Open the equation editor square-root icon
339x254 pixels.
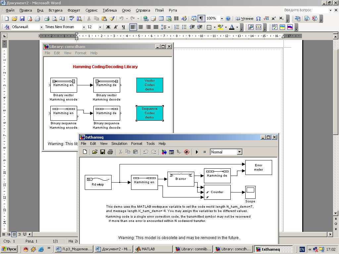[266, 19]
